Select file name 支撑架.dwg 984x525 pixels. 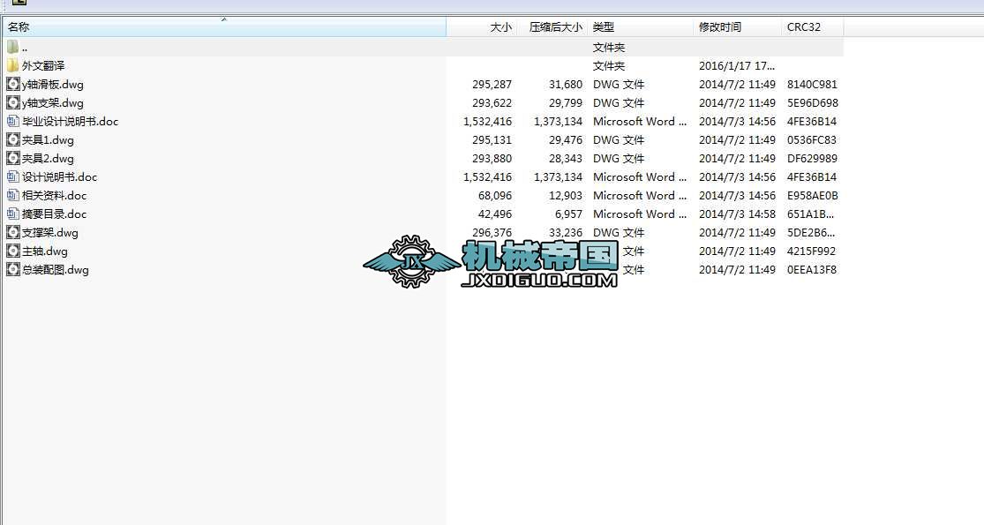tap(50, 233)
